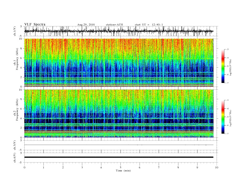The width and height of the screenshot is (244, 188).
Task: Click the "ch.3(V)" axis label
Action: [x=15, y=145]
